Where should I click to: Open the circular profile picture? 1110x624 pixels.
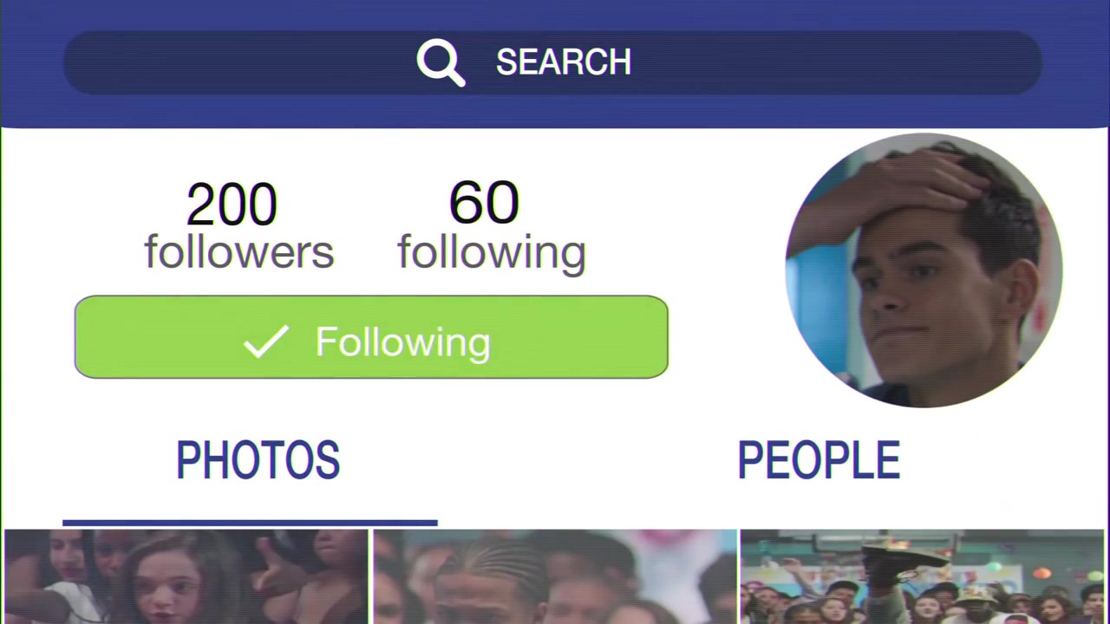tap(924, 270)
